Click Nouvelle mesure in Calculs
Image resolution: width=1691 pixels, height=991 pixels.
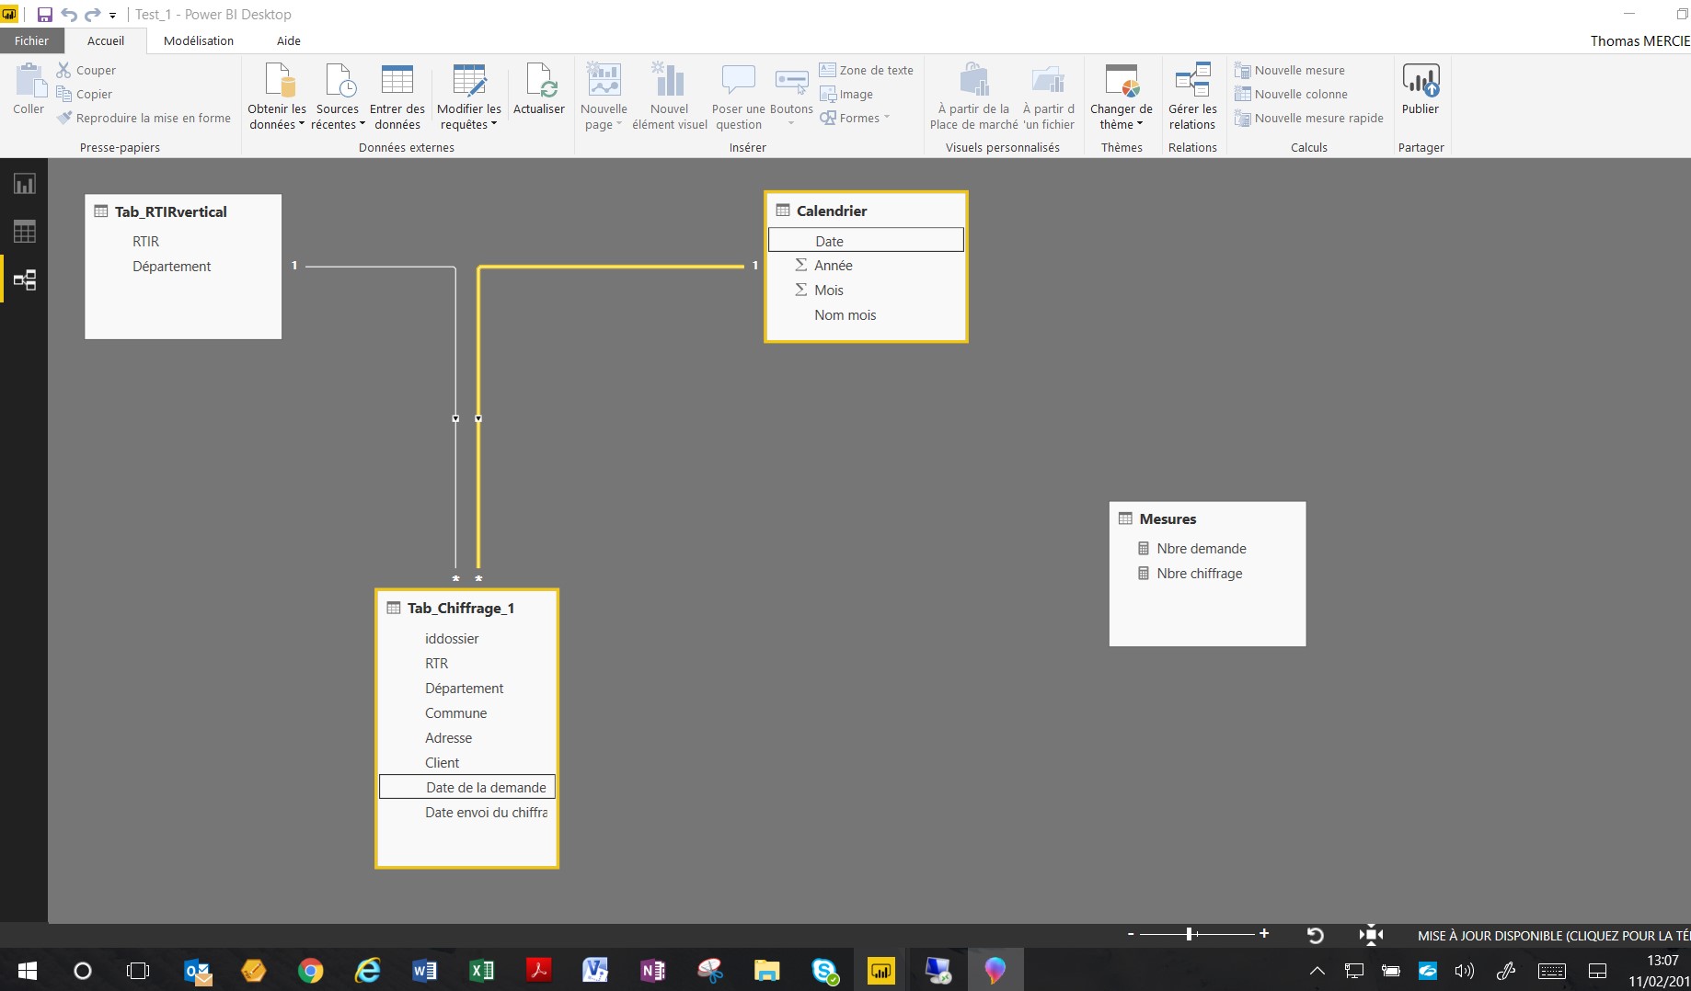(1290, 70)
